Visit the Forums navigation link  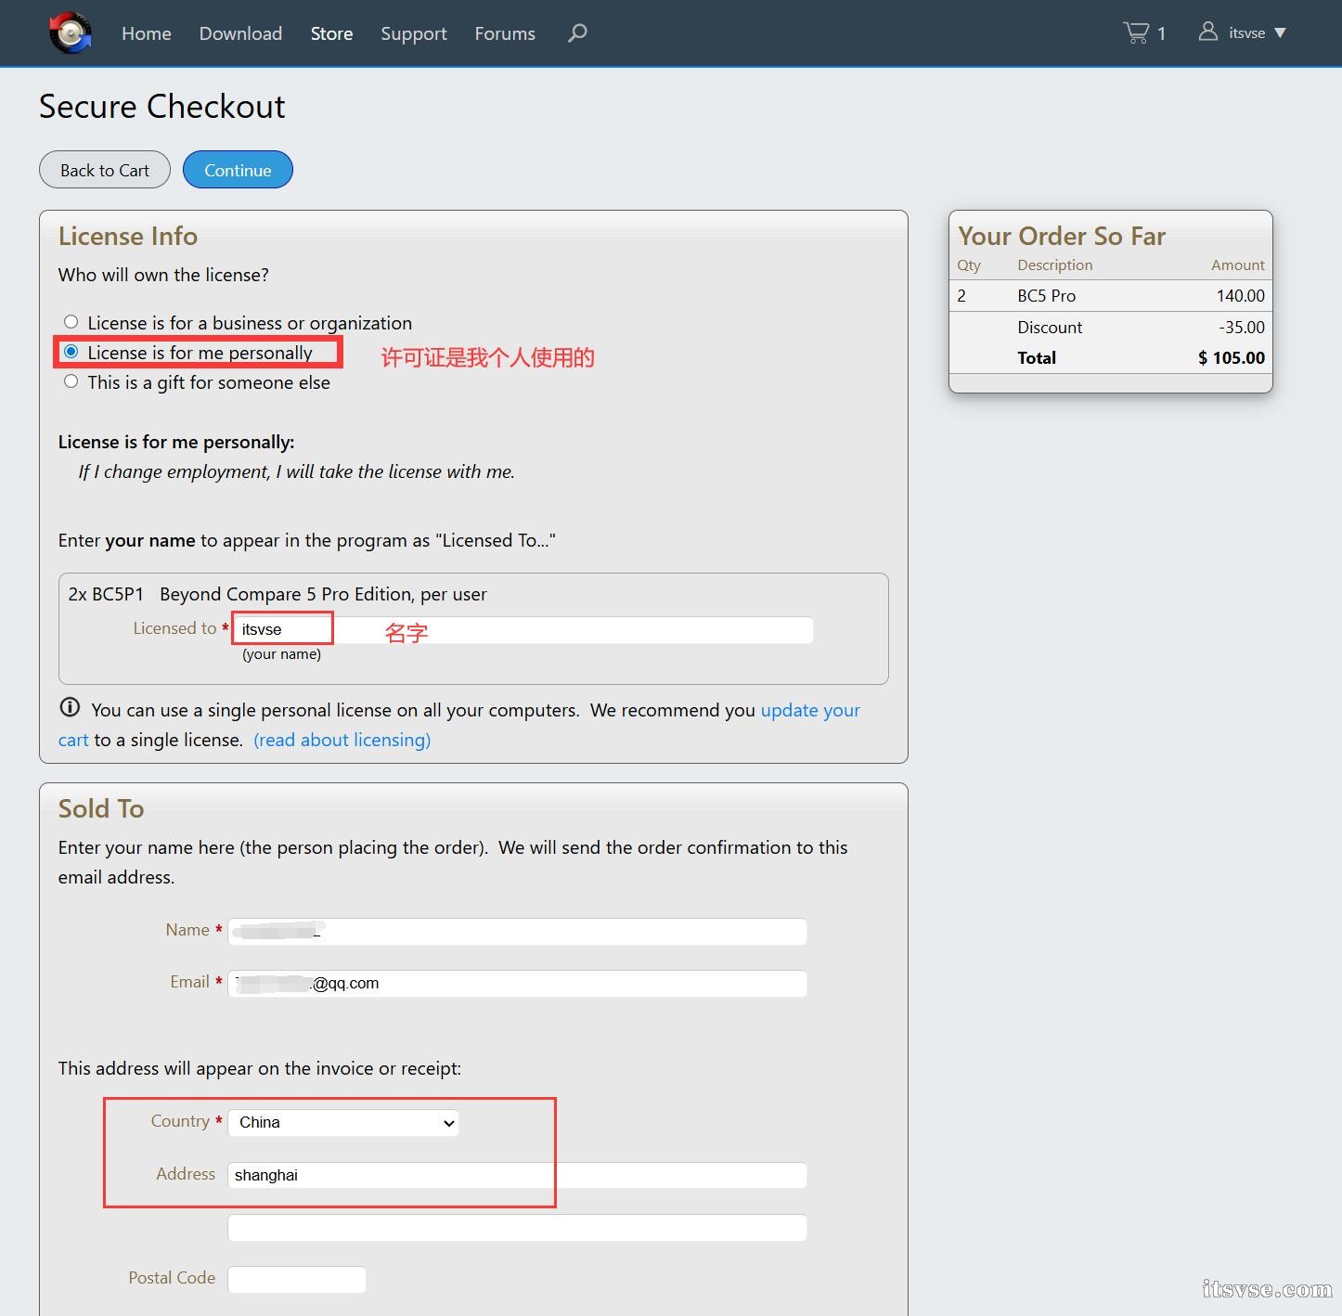[505, 33]
